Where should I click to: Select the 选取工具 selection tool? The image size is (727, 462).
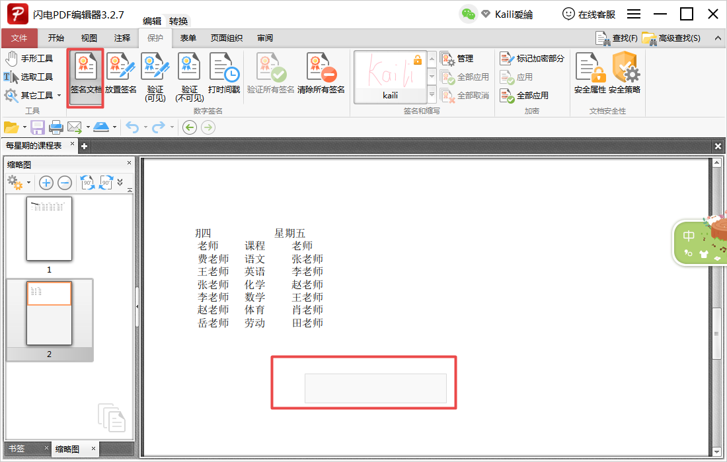[x=28, y=77]
